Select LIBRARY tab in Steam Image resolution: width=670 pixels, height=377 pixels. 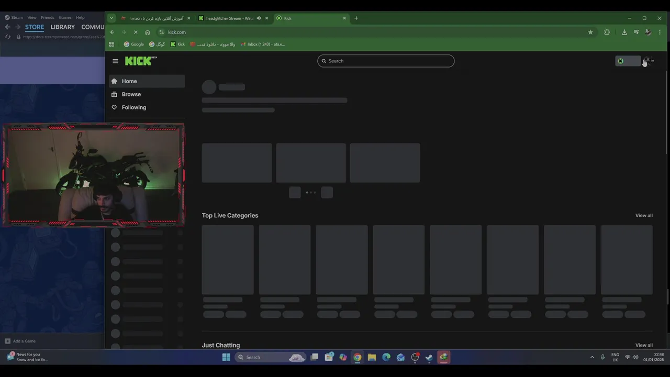[x=62, y=27]
